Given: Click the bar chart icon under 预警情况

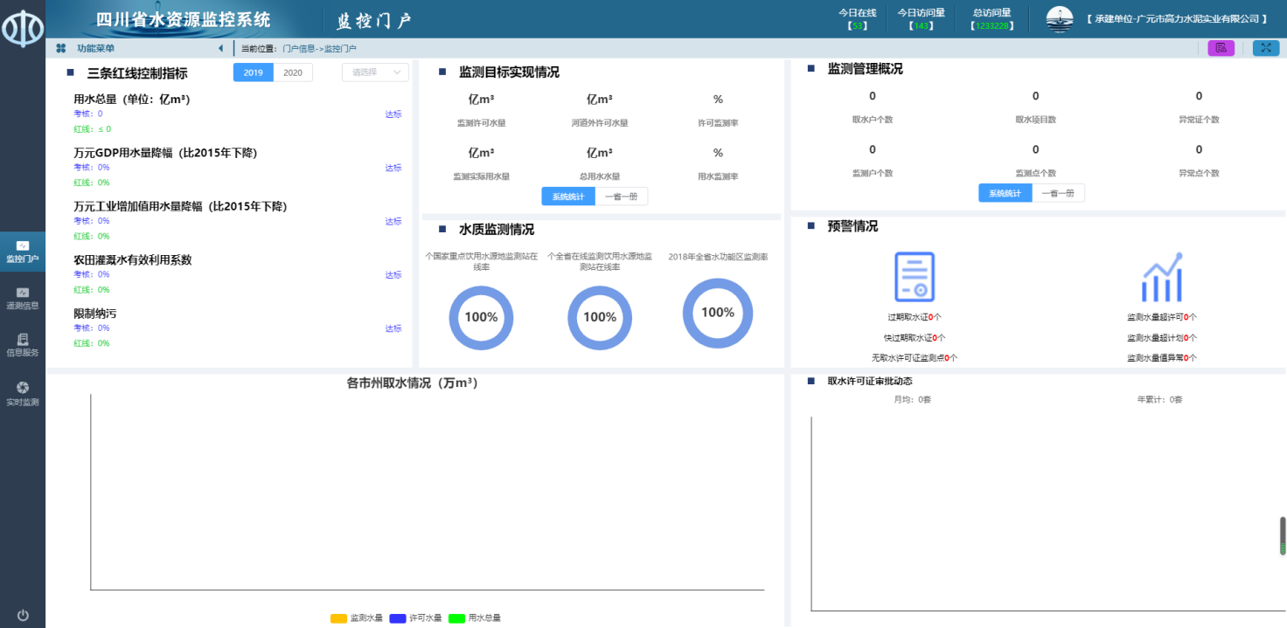Looking at the screenshot, I should (1162, 278).
